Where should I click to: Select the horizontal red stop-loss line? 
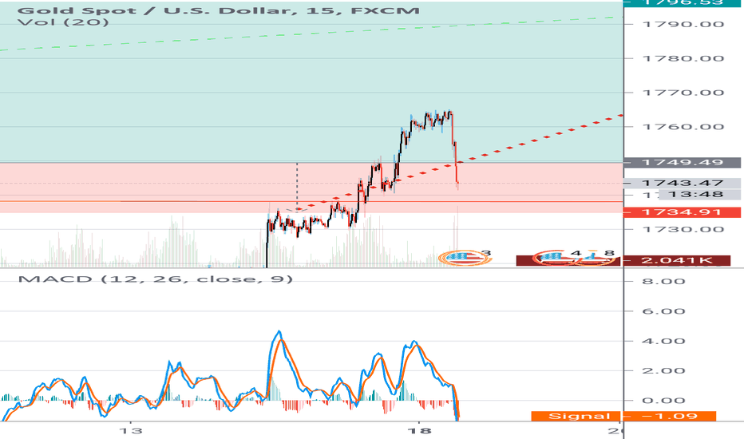[311, 202]
